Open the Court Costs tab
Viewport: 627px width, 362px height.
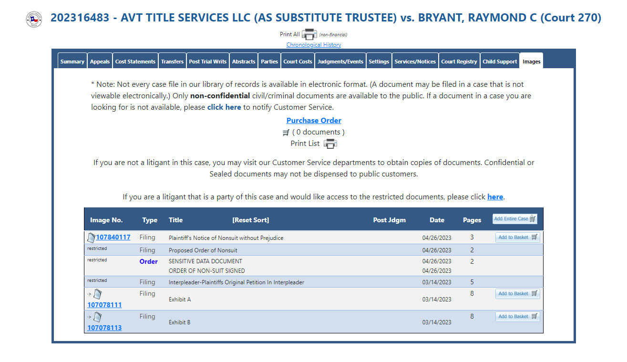click(298, 61)
